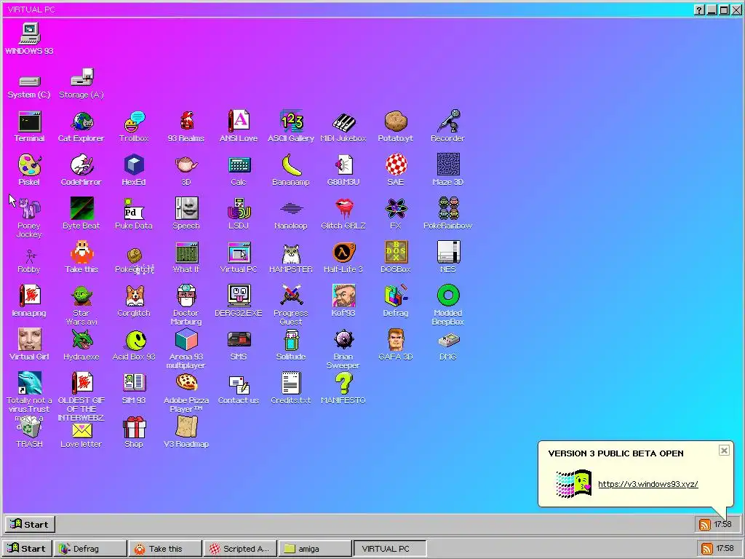This screenshot has width=745, height=559.
Task: Switch to the Scripted A... taskbar item
Action: (x=240, y=549)
